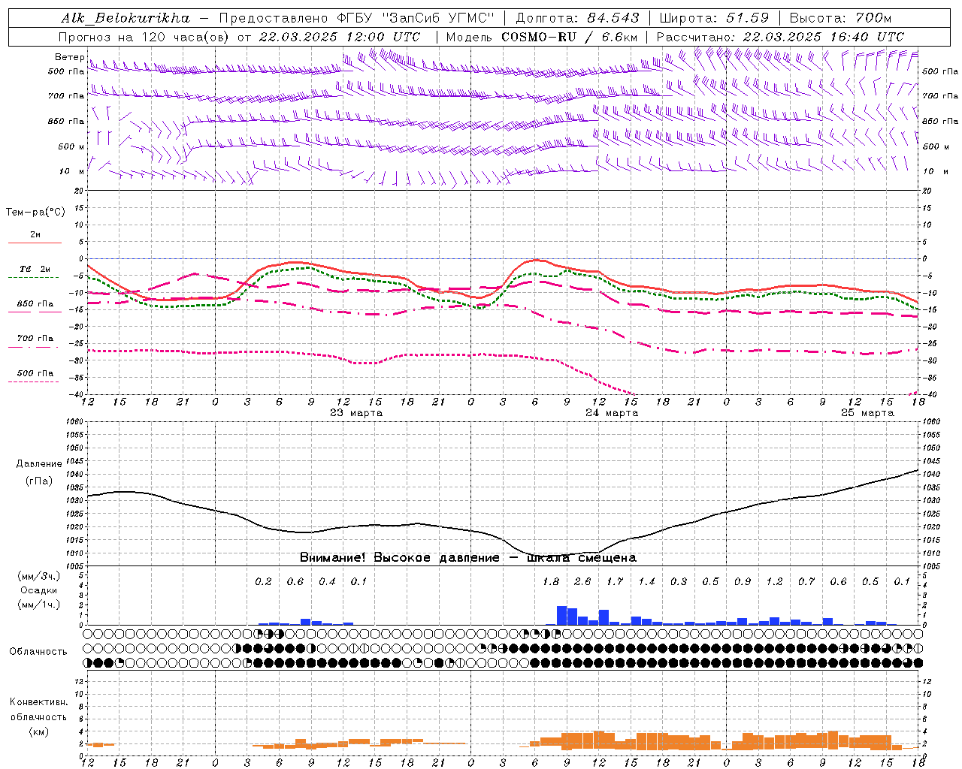
Task: Click the Тем-ра(°C) temperature axis title
Action: [36, 213]
